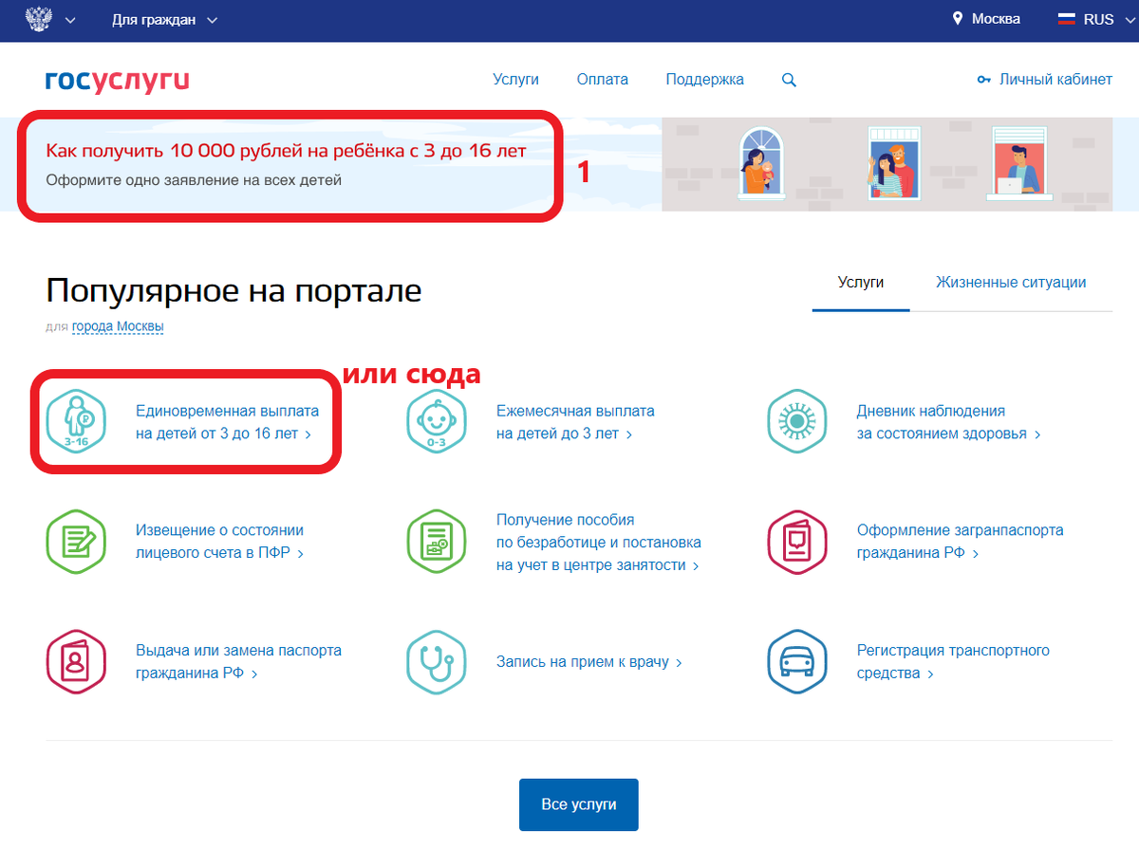Click the green document-with-pencil hexagon icon

tap(76, 541)
